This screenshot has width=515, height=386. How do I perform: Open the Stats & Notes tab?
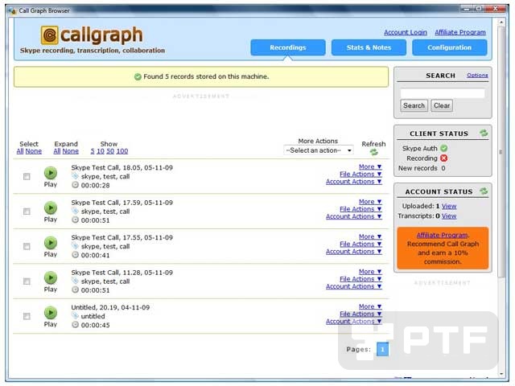coord(369,47)
